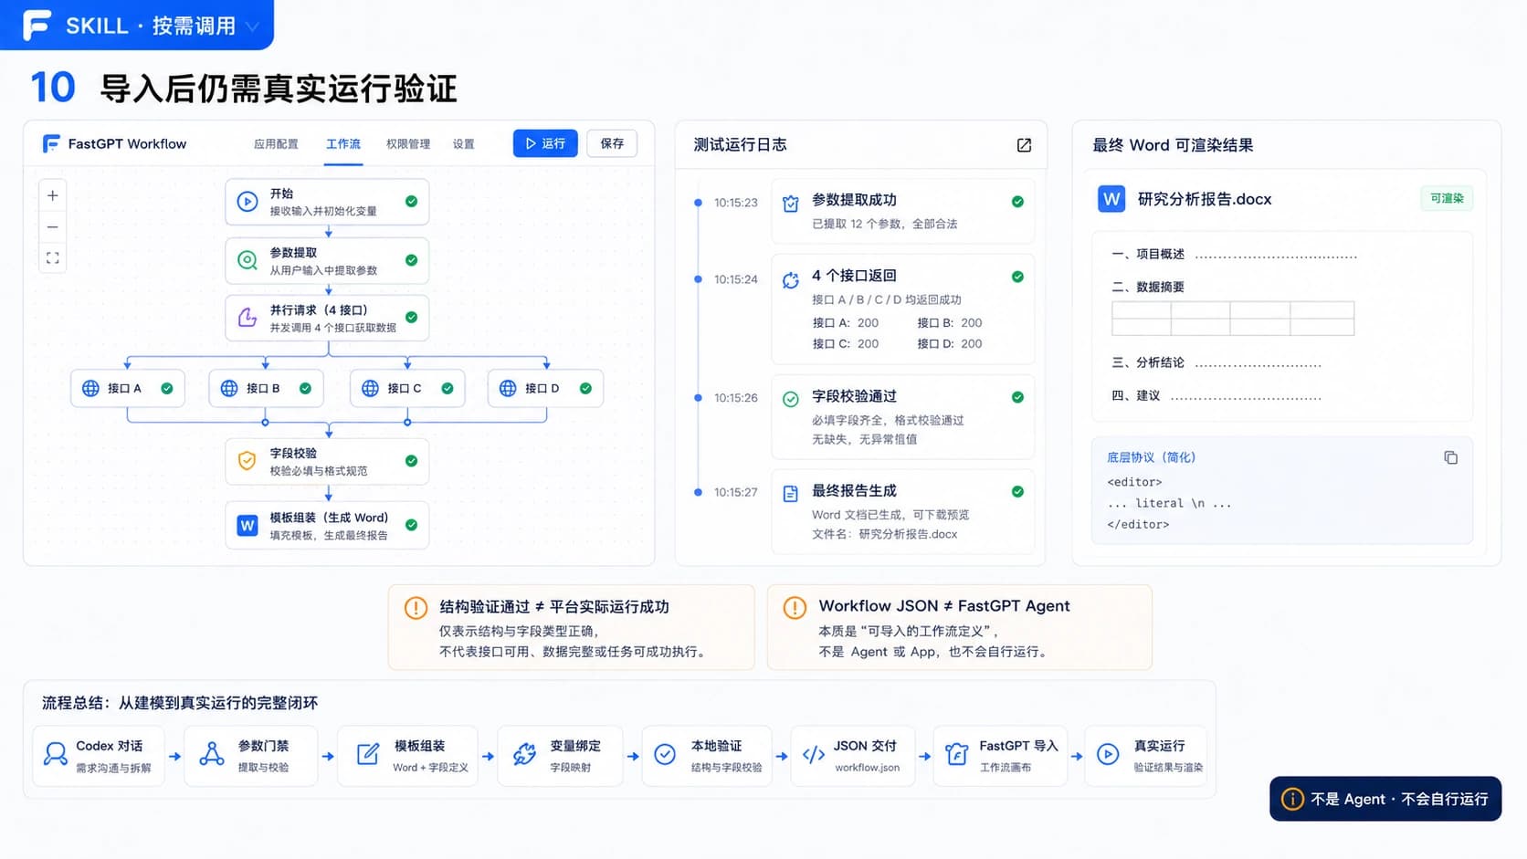
Task: Select the 接口 A globe icon
Action: (x=90, y=388)
